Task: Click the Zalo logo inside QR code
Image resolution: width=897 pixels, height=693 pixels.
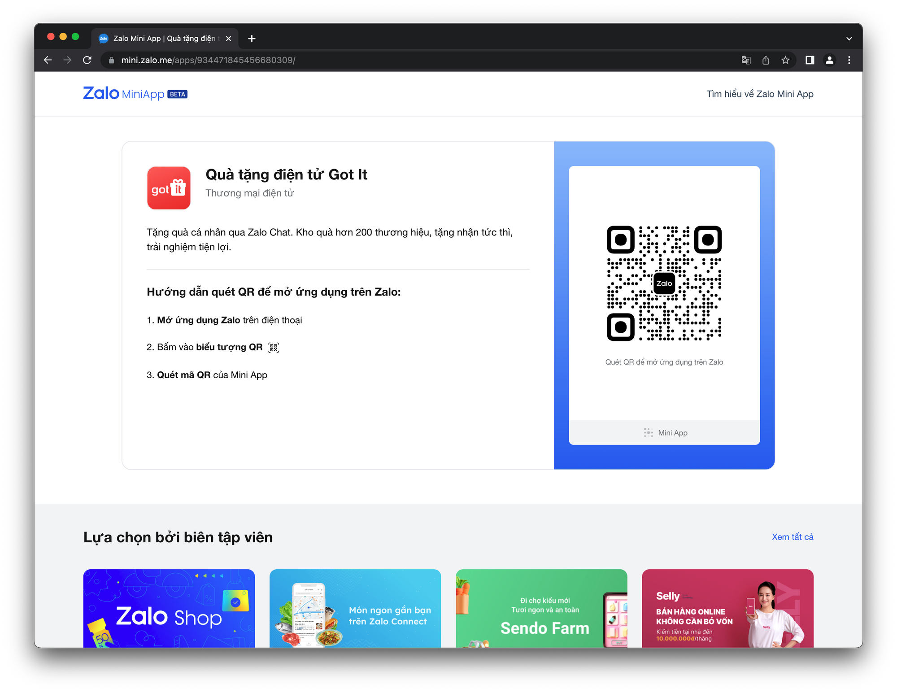Action: (664, 283)
